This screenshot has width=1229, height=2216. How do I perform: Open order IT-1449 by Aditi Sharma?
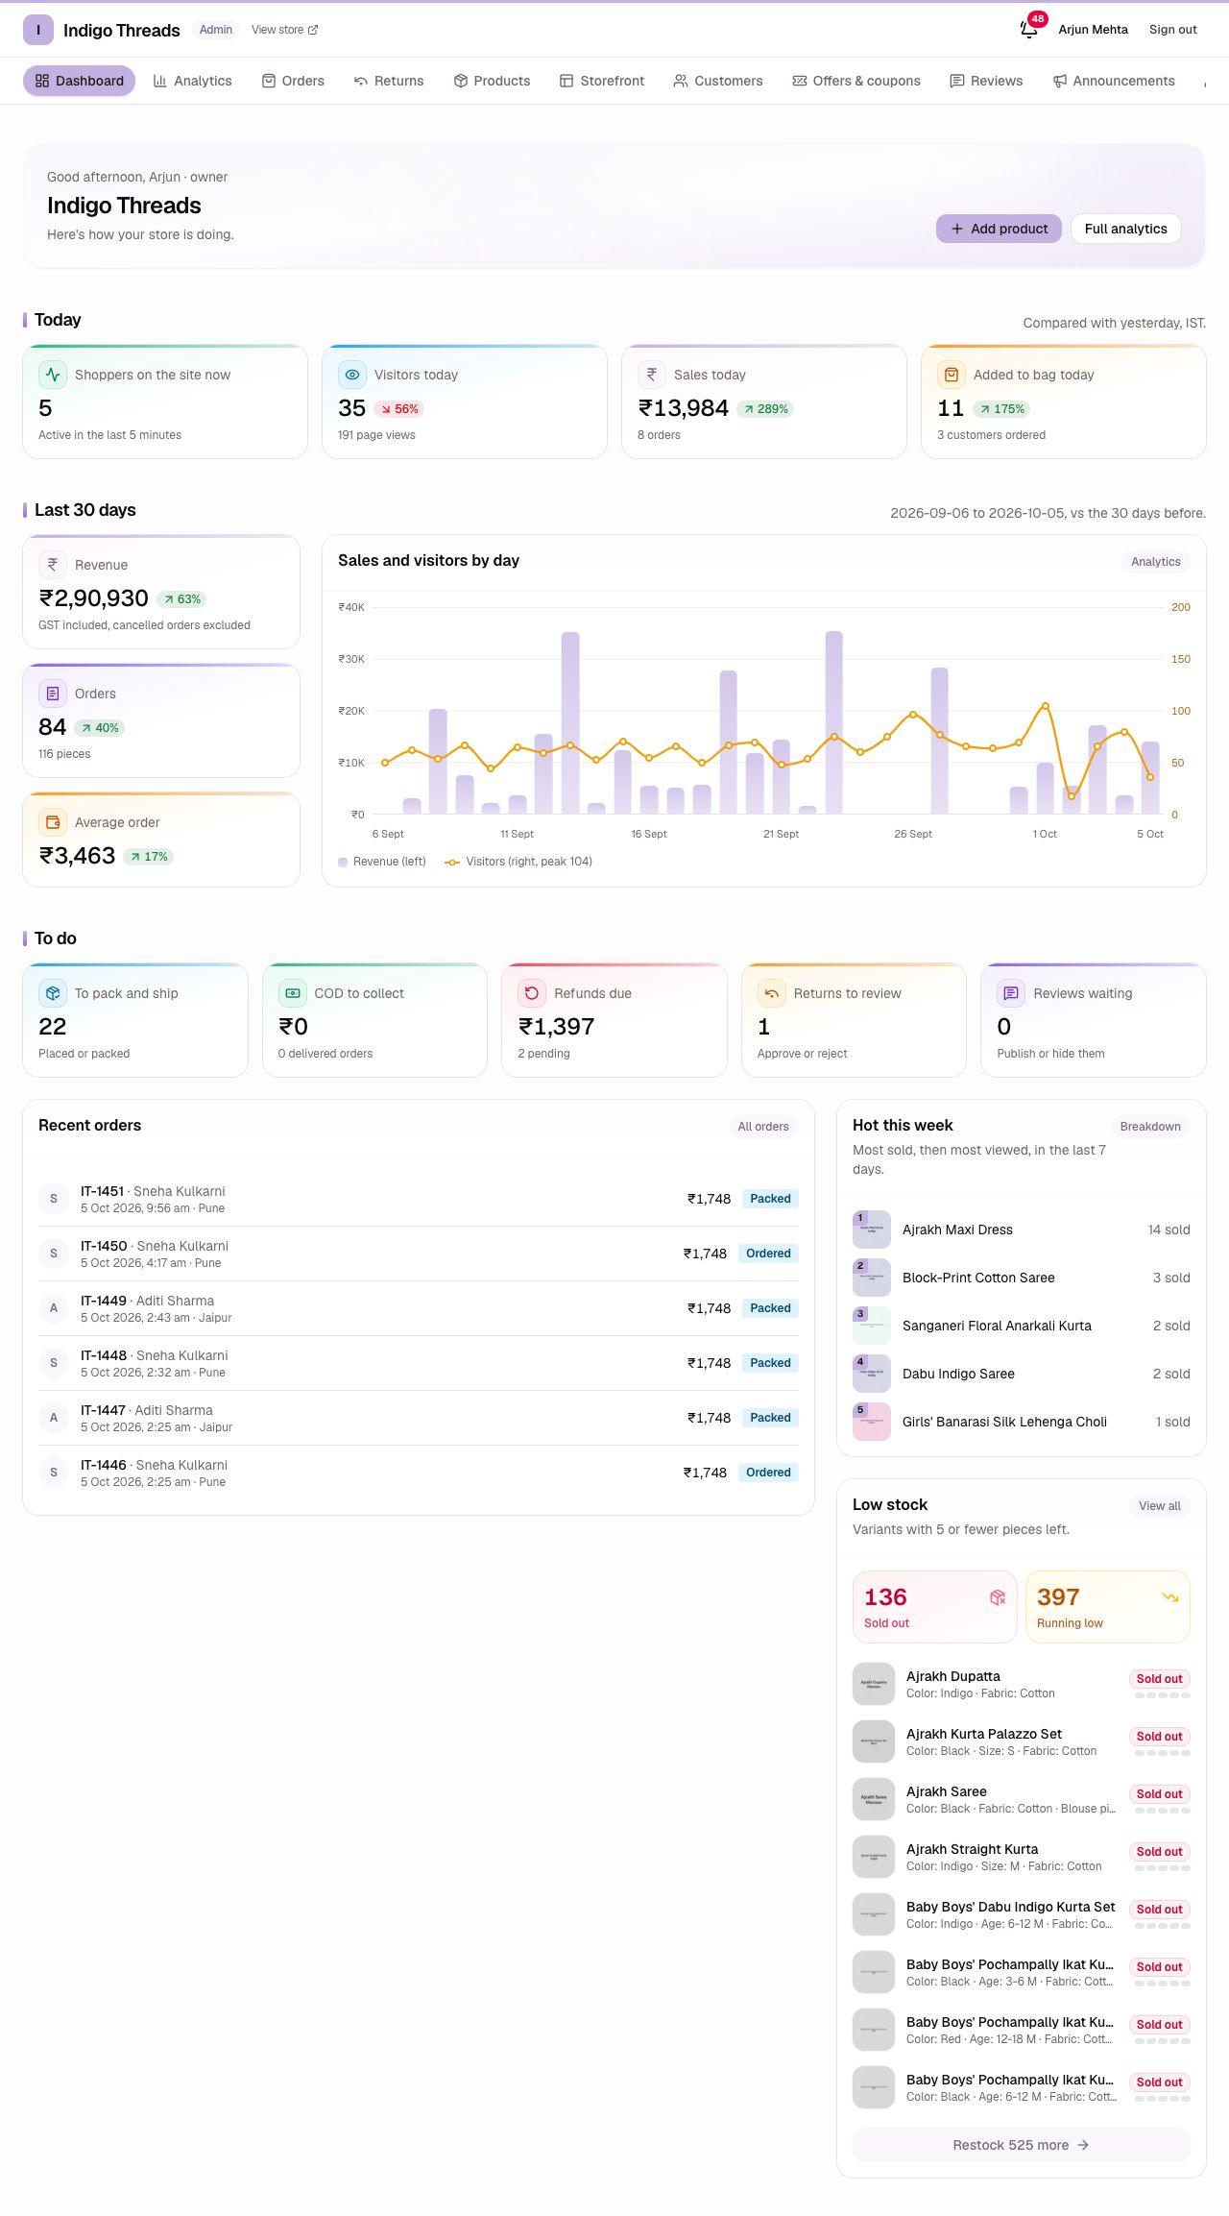click(419, 1308)
